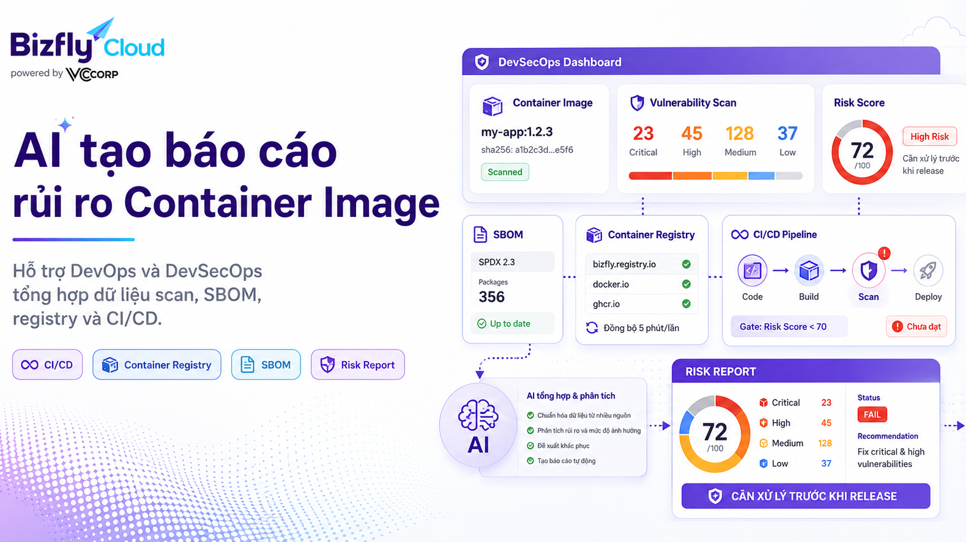Viewport: 966px width, 542px height.
Task: Click the docker.io entry
Action: tap(641, 284)
